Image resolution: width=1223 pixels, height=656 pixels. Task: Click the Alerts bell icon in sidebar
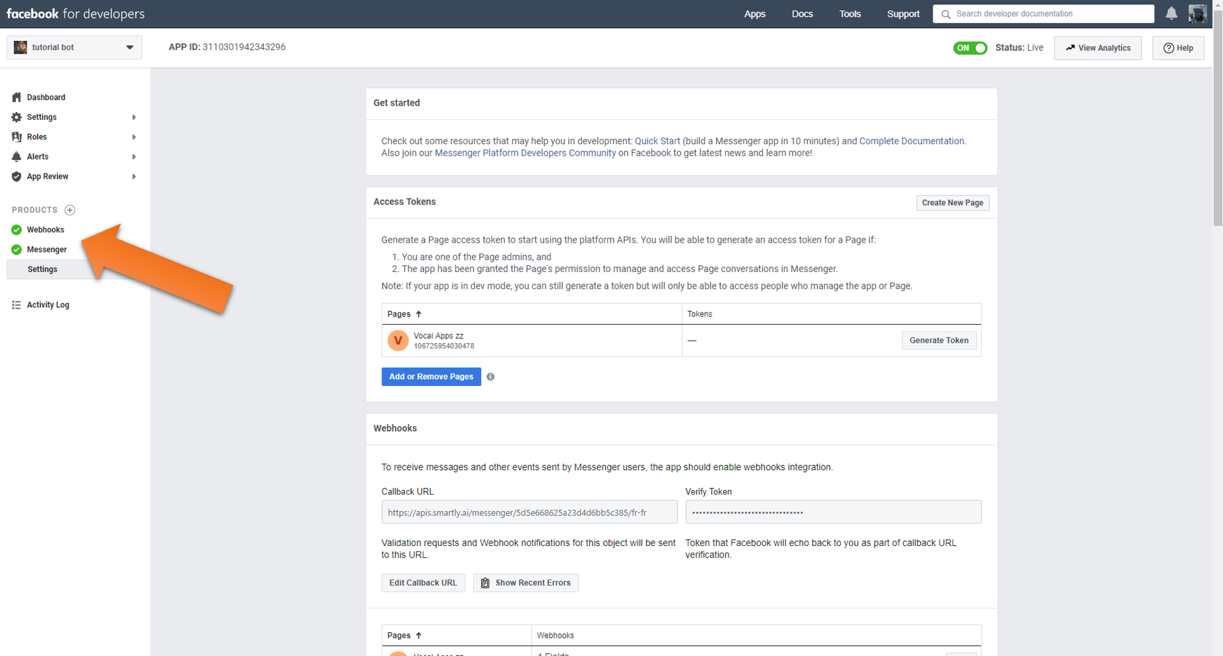(x=17, y=157)
